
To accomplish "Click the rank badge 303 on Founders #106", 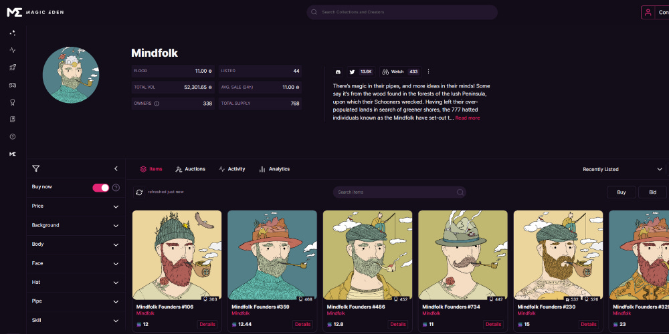I will 211,299.
